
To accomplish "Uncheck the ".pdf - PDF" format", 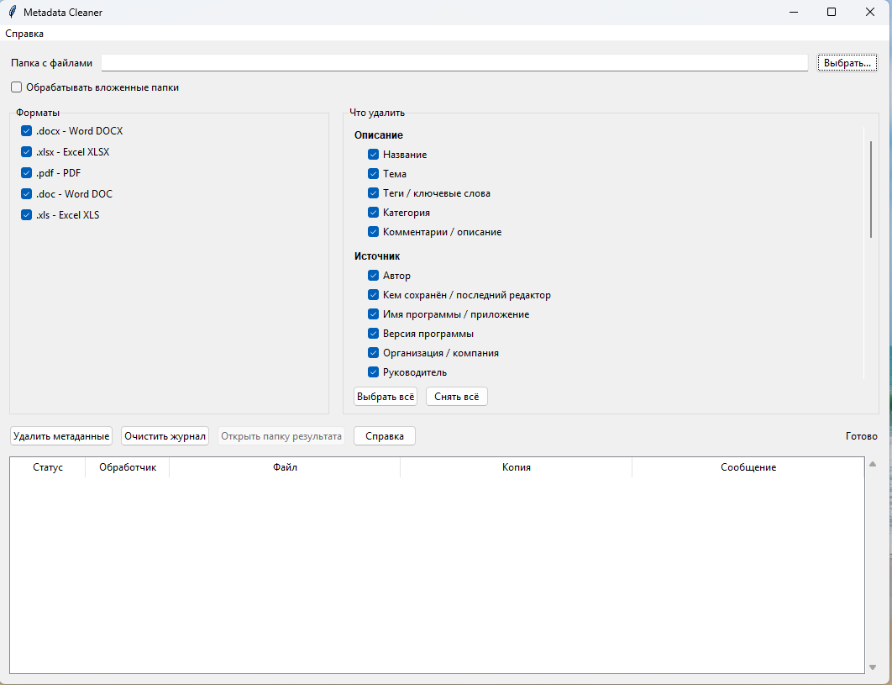I will [26, 172].
